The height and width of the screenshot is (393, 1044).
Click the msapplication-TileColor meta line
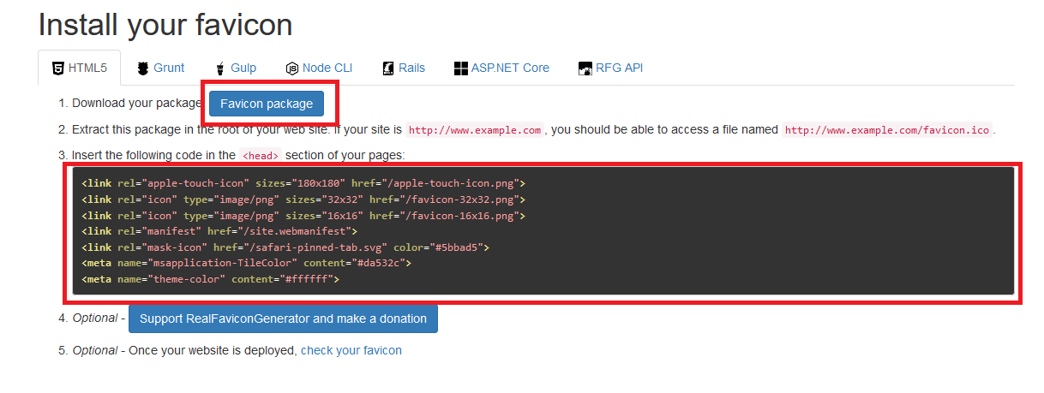pos(246,263)
